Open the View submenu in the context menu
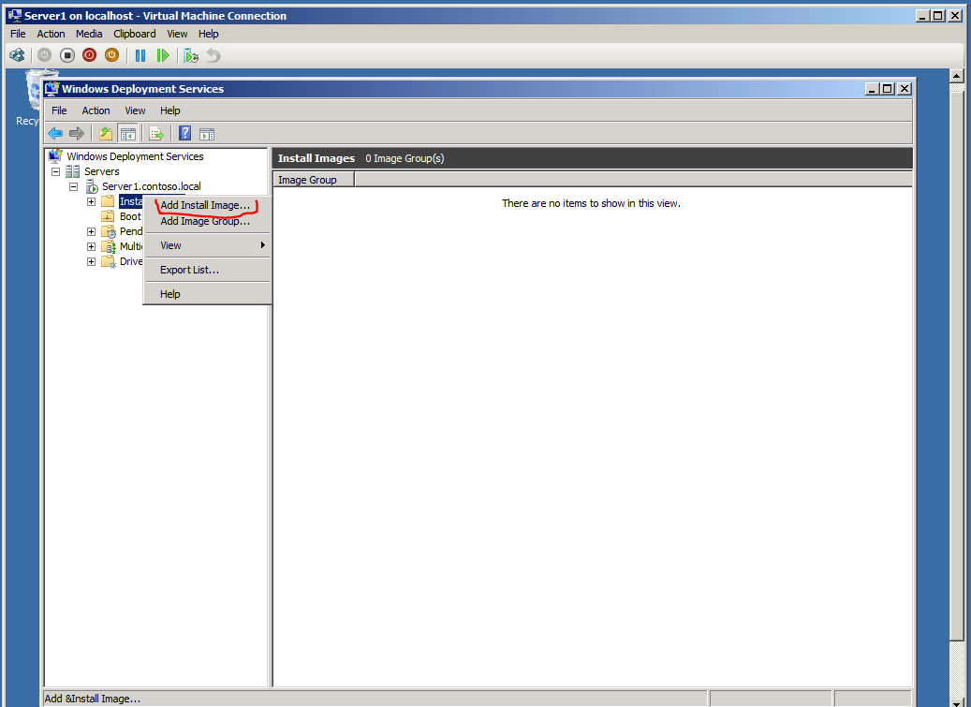The image size is (971, 707). click(208, 245)
